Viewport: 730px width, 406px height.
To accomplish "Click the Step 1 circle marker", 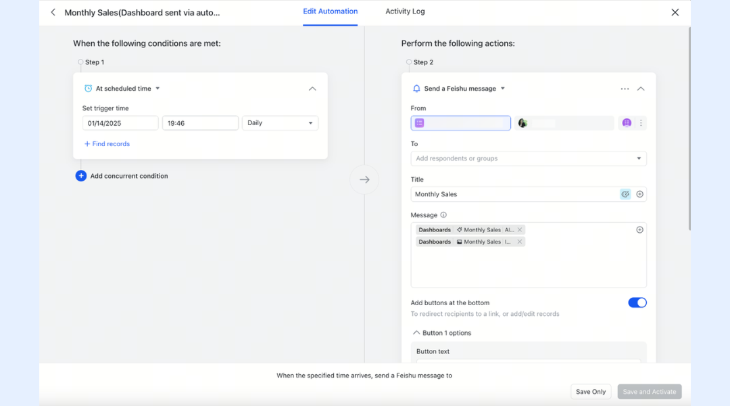I will tap(80, 62).
